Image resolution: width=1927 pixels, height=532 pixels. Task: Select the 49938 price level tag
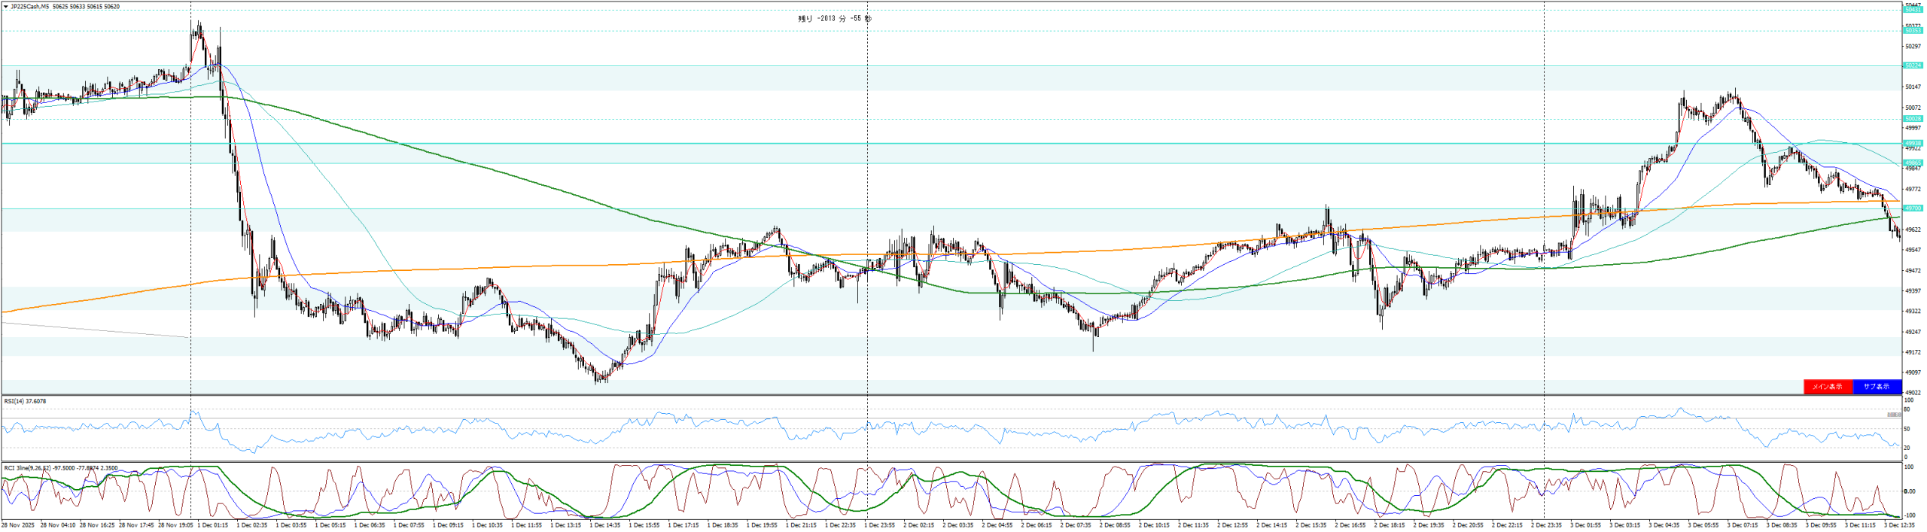(x=1913, y=143)
